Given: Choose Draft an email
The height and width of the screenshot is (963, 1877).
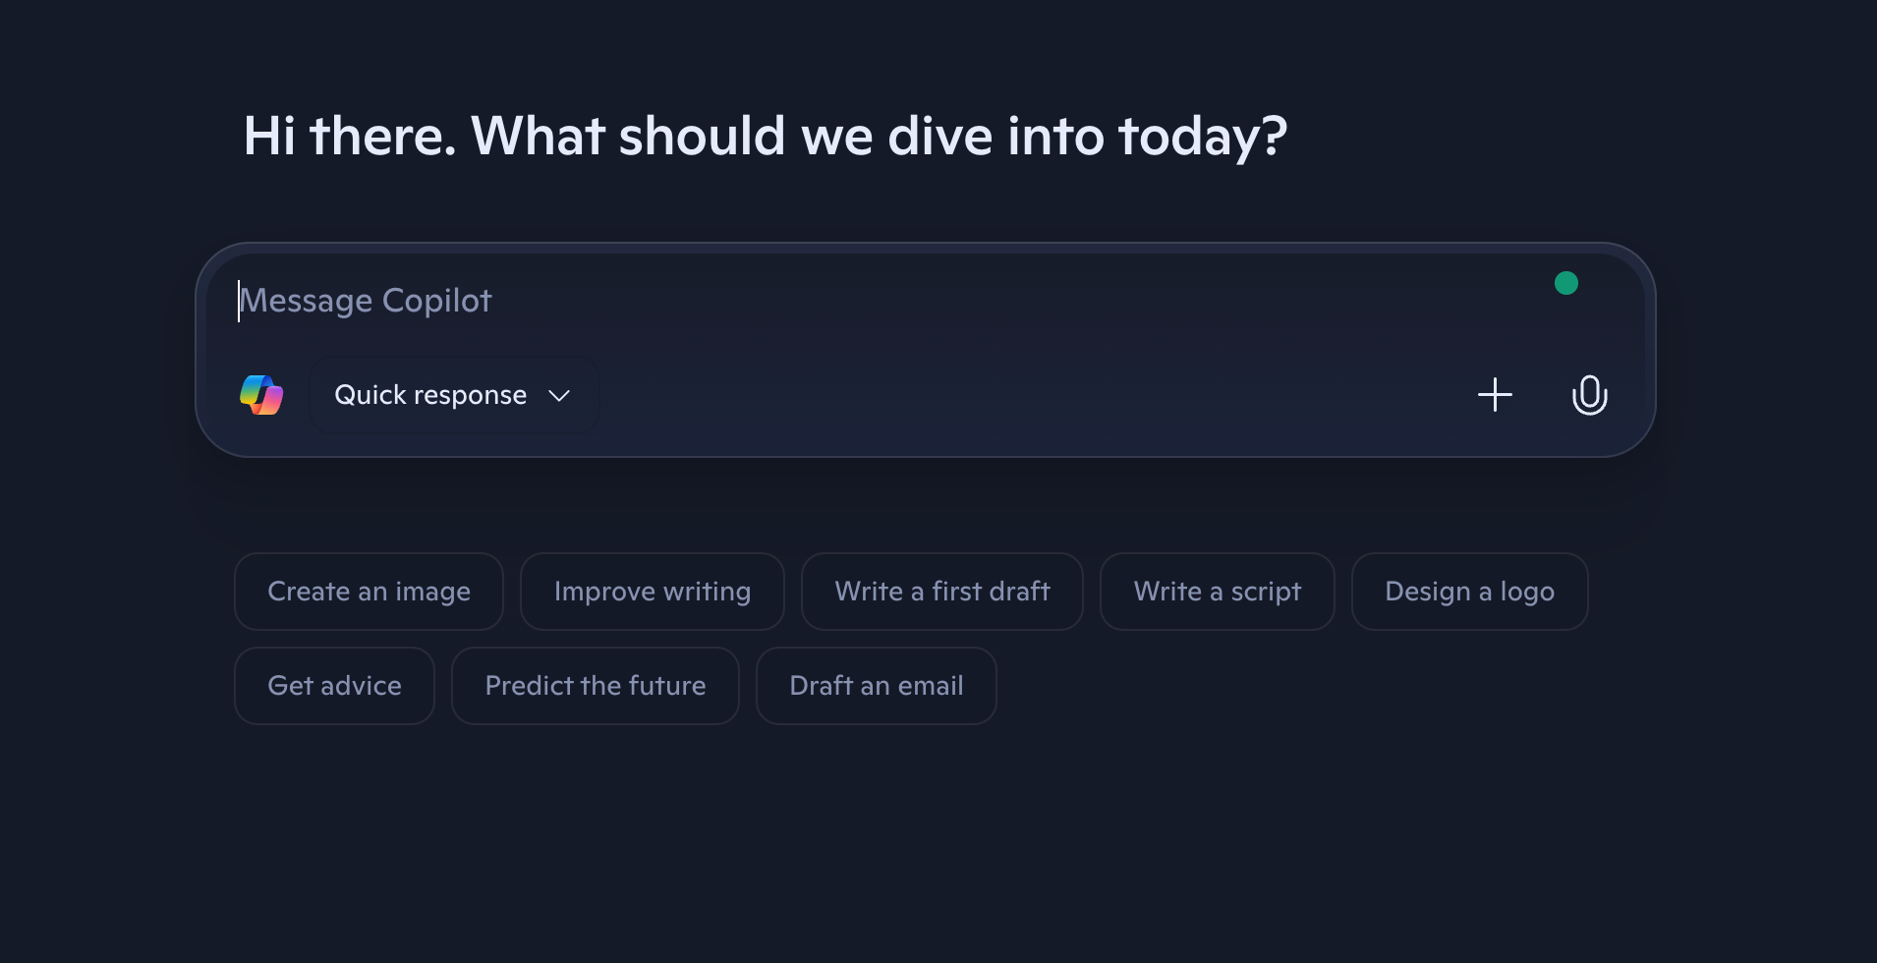Looking at the screenshot, I should 877,685.
